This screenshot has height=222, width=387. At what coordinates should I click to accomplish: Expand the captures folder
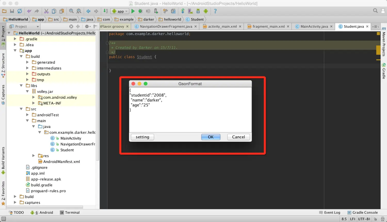(15, 202)
